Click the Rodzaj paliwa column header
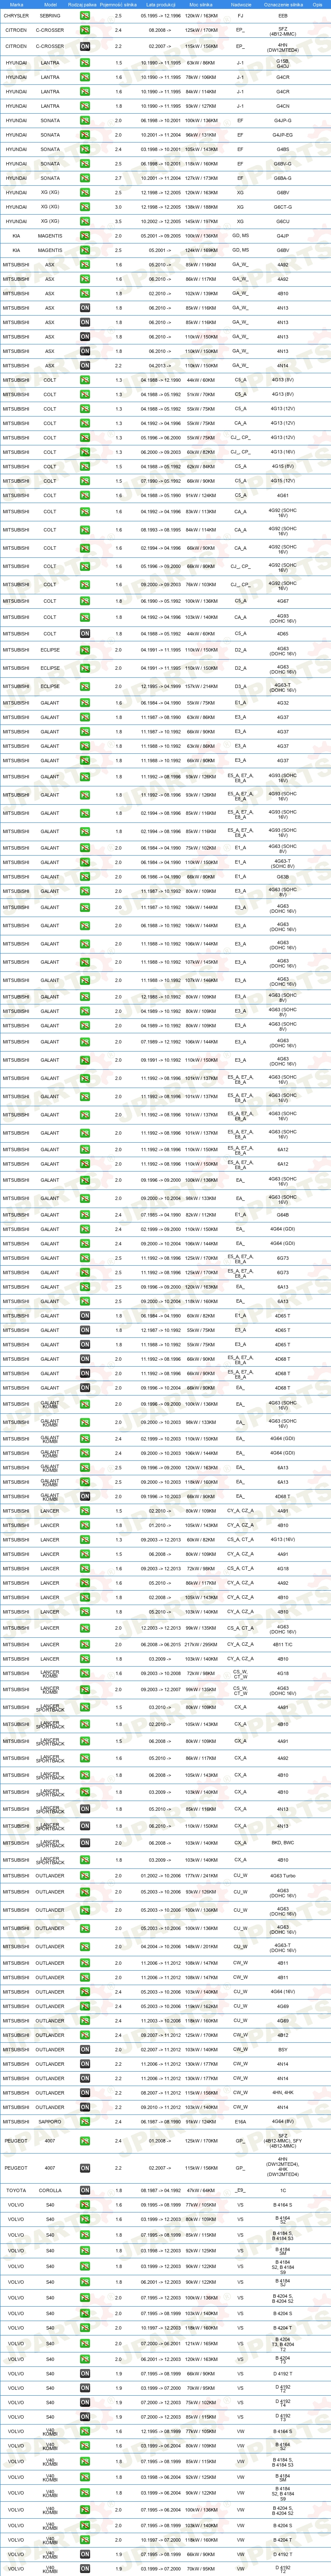This screenshot has height=2576, width=331. 84,5
